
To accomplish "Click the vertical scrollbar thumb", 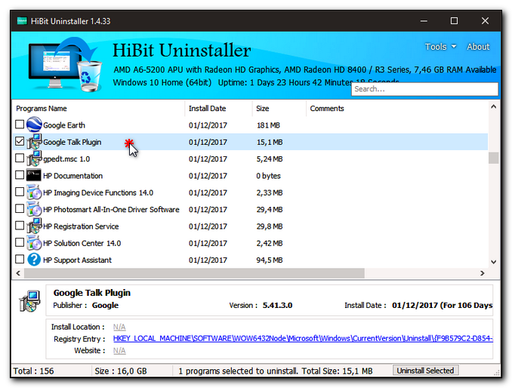I will pos(493,158).
